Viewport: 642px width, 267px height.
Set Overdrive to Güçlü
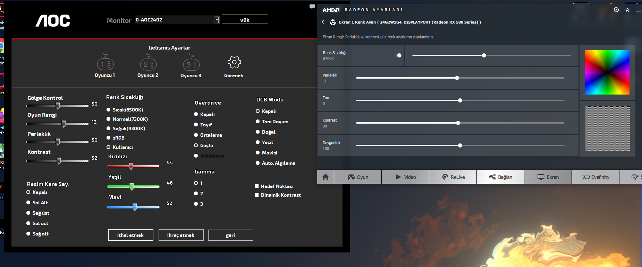click(196, 145)
